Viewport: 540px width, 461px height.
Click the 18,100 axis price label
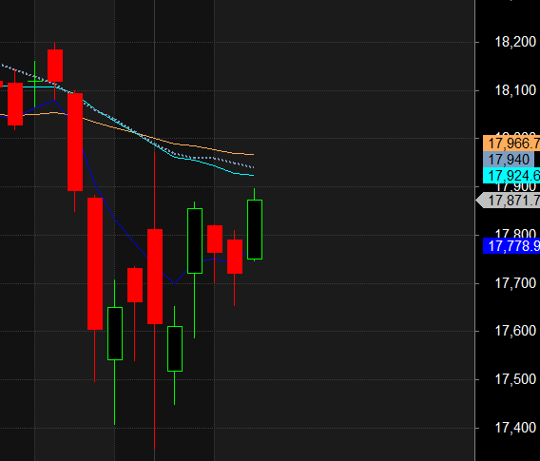(515, 90)
